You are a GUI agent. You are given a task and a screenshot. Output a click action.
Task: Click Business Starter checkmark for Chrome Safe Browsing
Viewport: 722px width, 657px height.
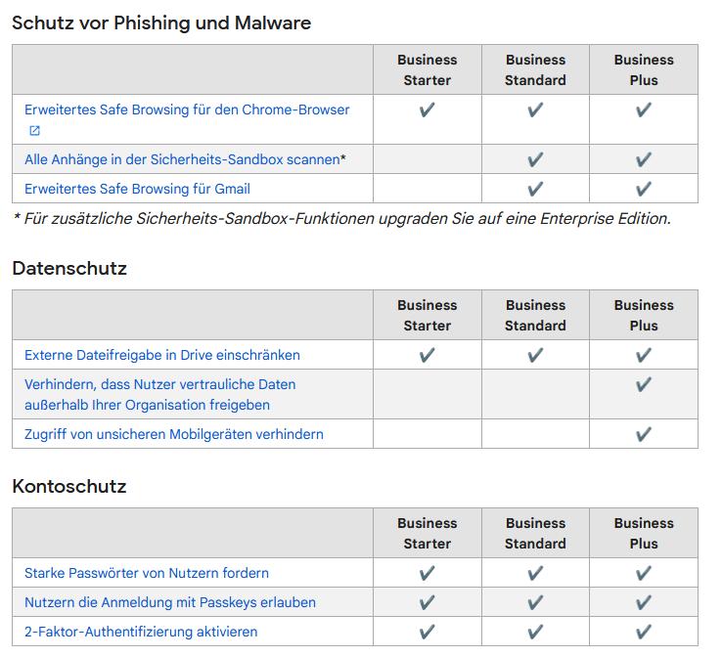[x=428, y=109]
